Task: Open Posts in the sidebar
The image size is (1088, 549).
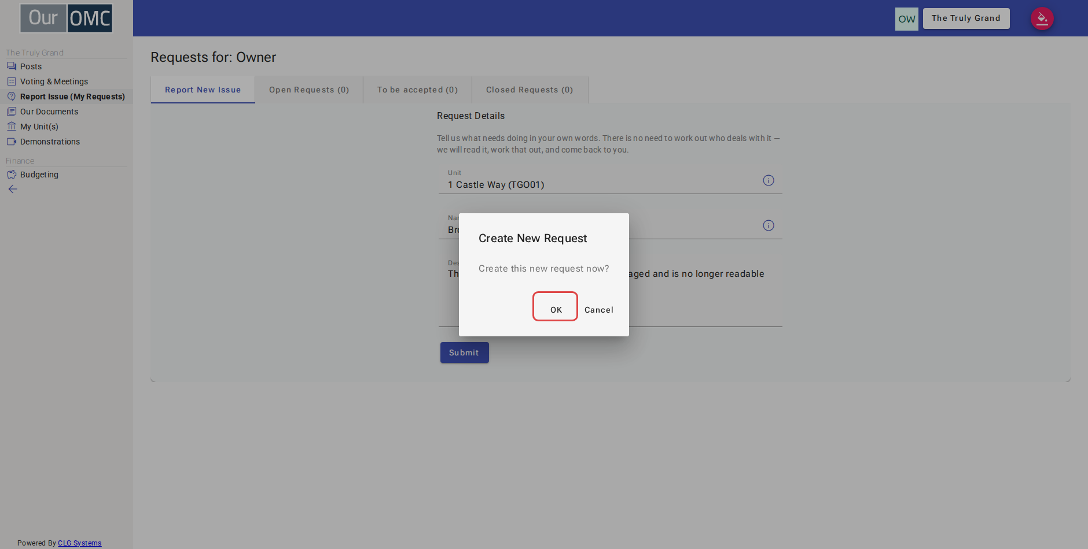Action: point(31,66)
